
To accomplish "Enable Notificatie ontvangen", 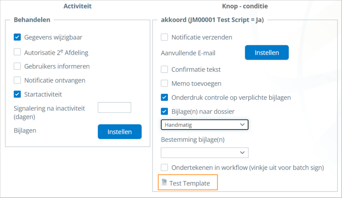I will [17, 81].
